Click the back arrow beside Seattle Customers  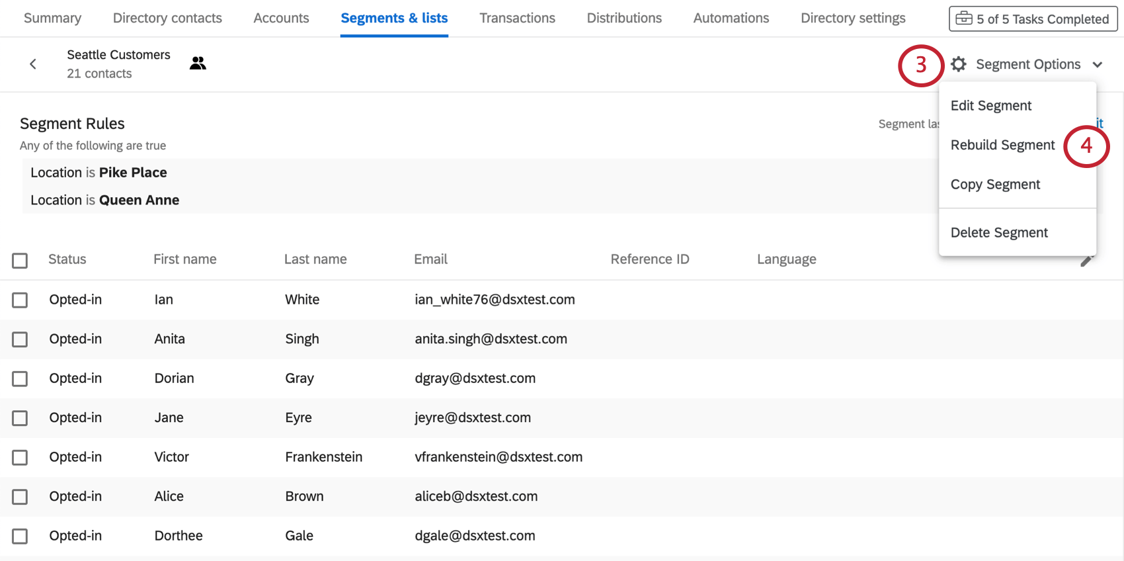[x=33, y=64]
